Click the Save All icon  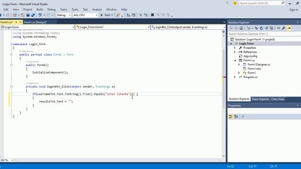click(33, 15)
